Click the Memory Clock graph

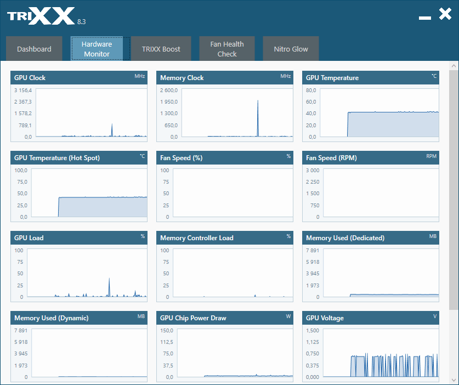237,113
